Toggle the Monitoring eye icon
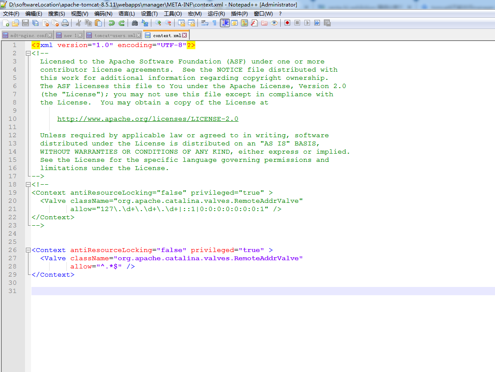Image resolution: width=495 pixels, height=372 pixels. point(274,23)
